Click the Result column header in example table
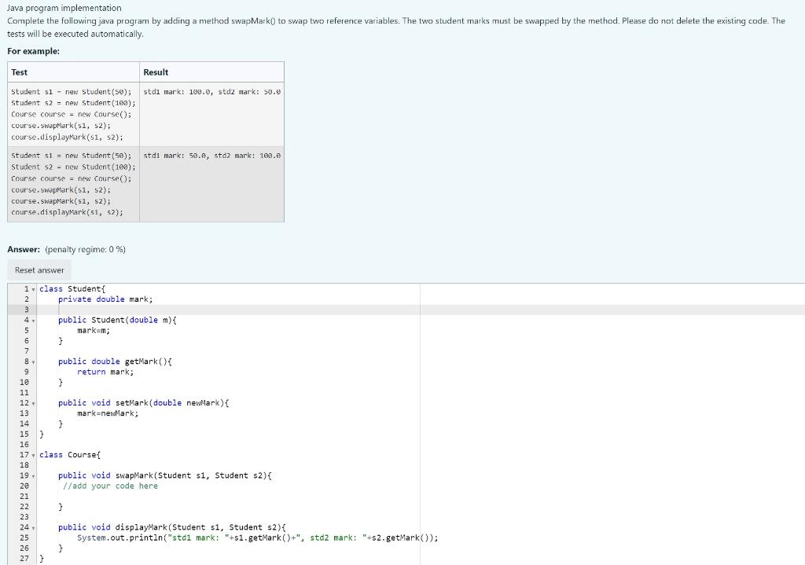Viewport: 805px width, 565px height. point(211,72)
